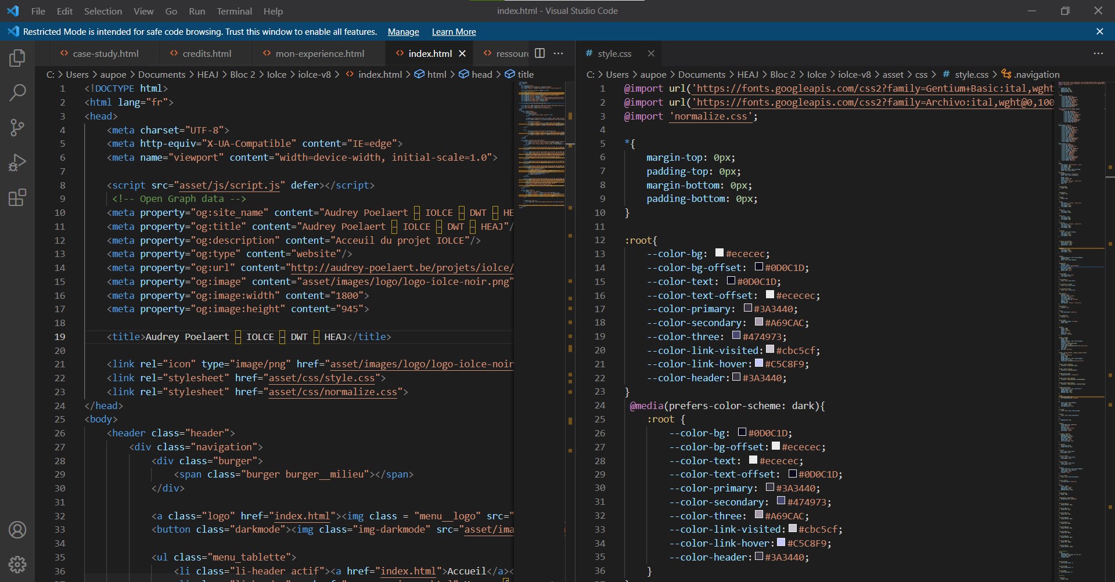The height and width of the screenshot is (582, 1115).
Task: Open the Go menu
Action: pos(171,11)
